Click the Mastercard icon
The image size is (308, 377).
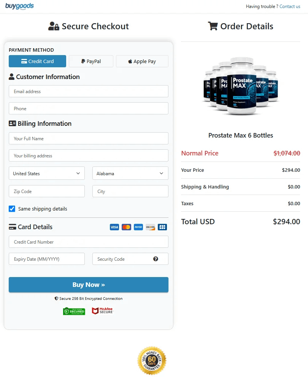point(126,227)
